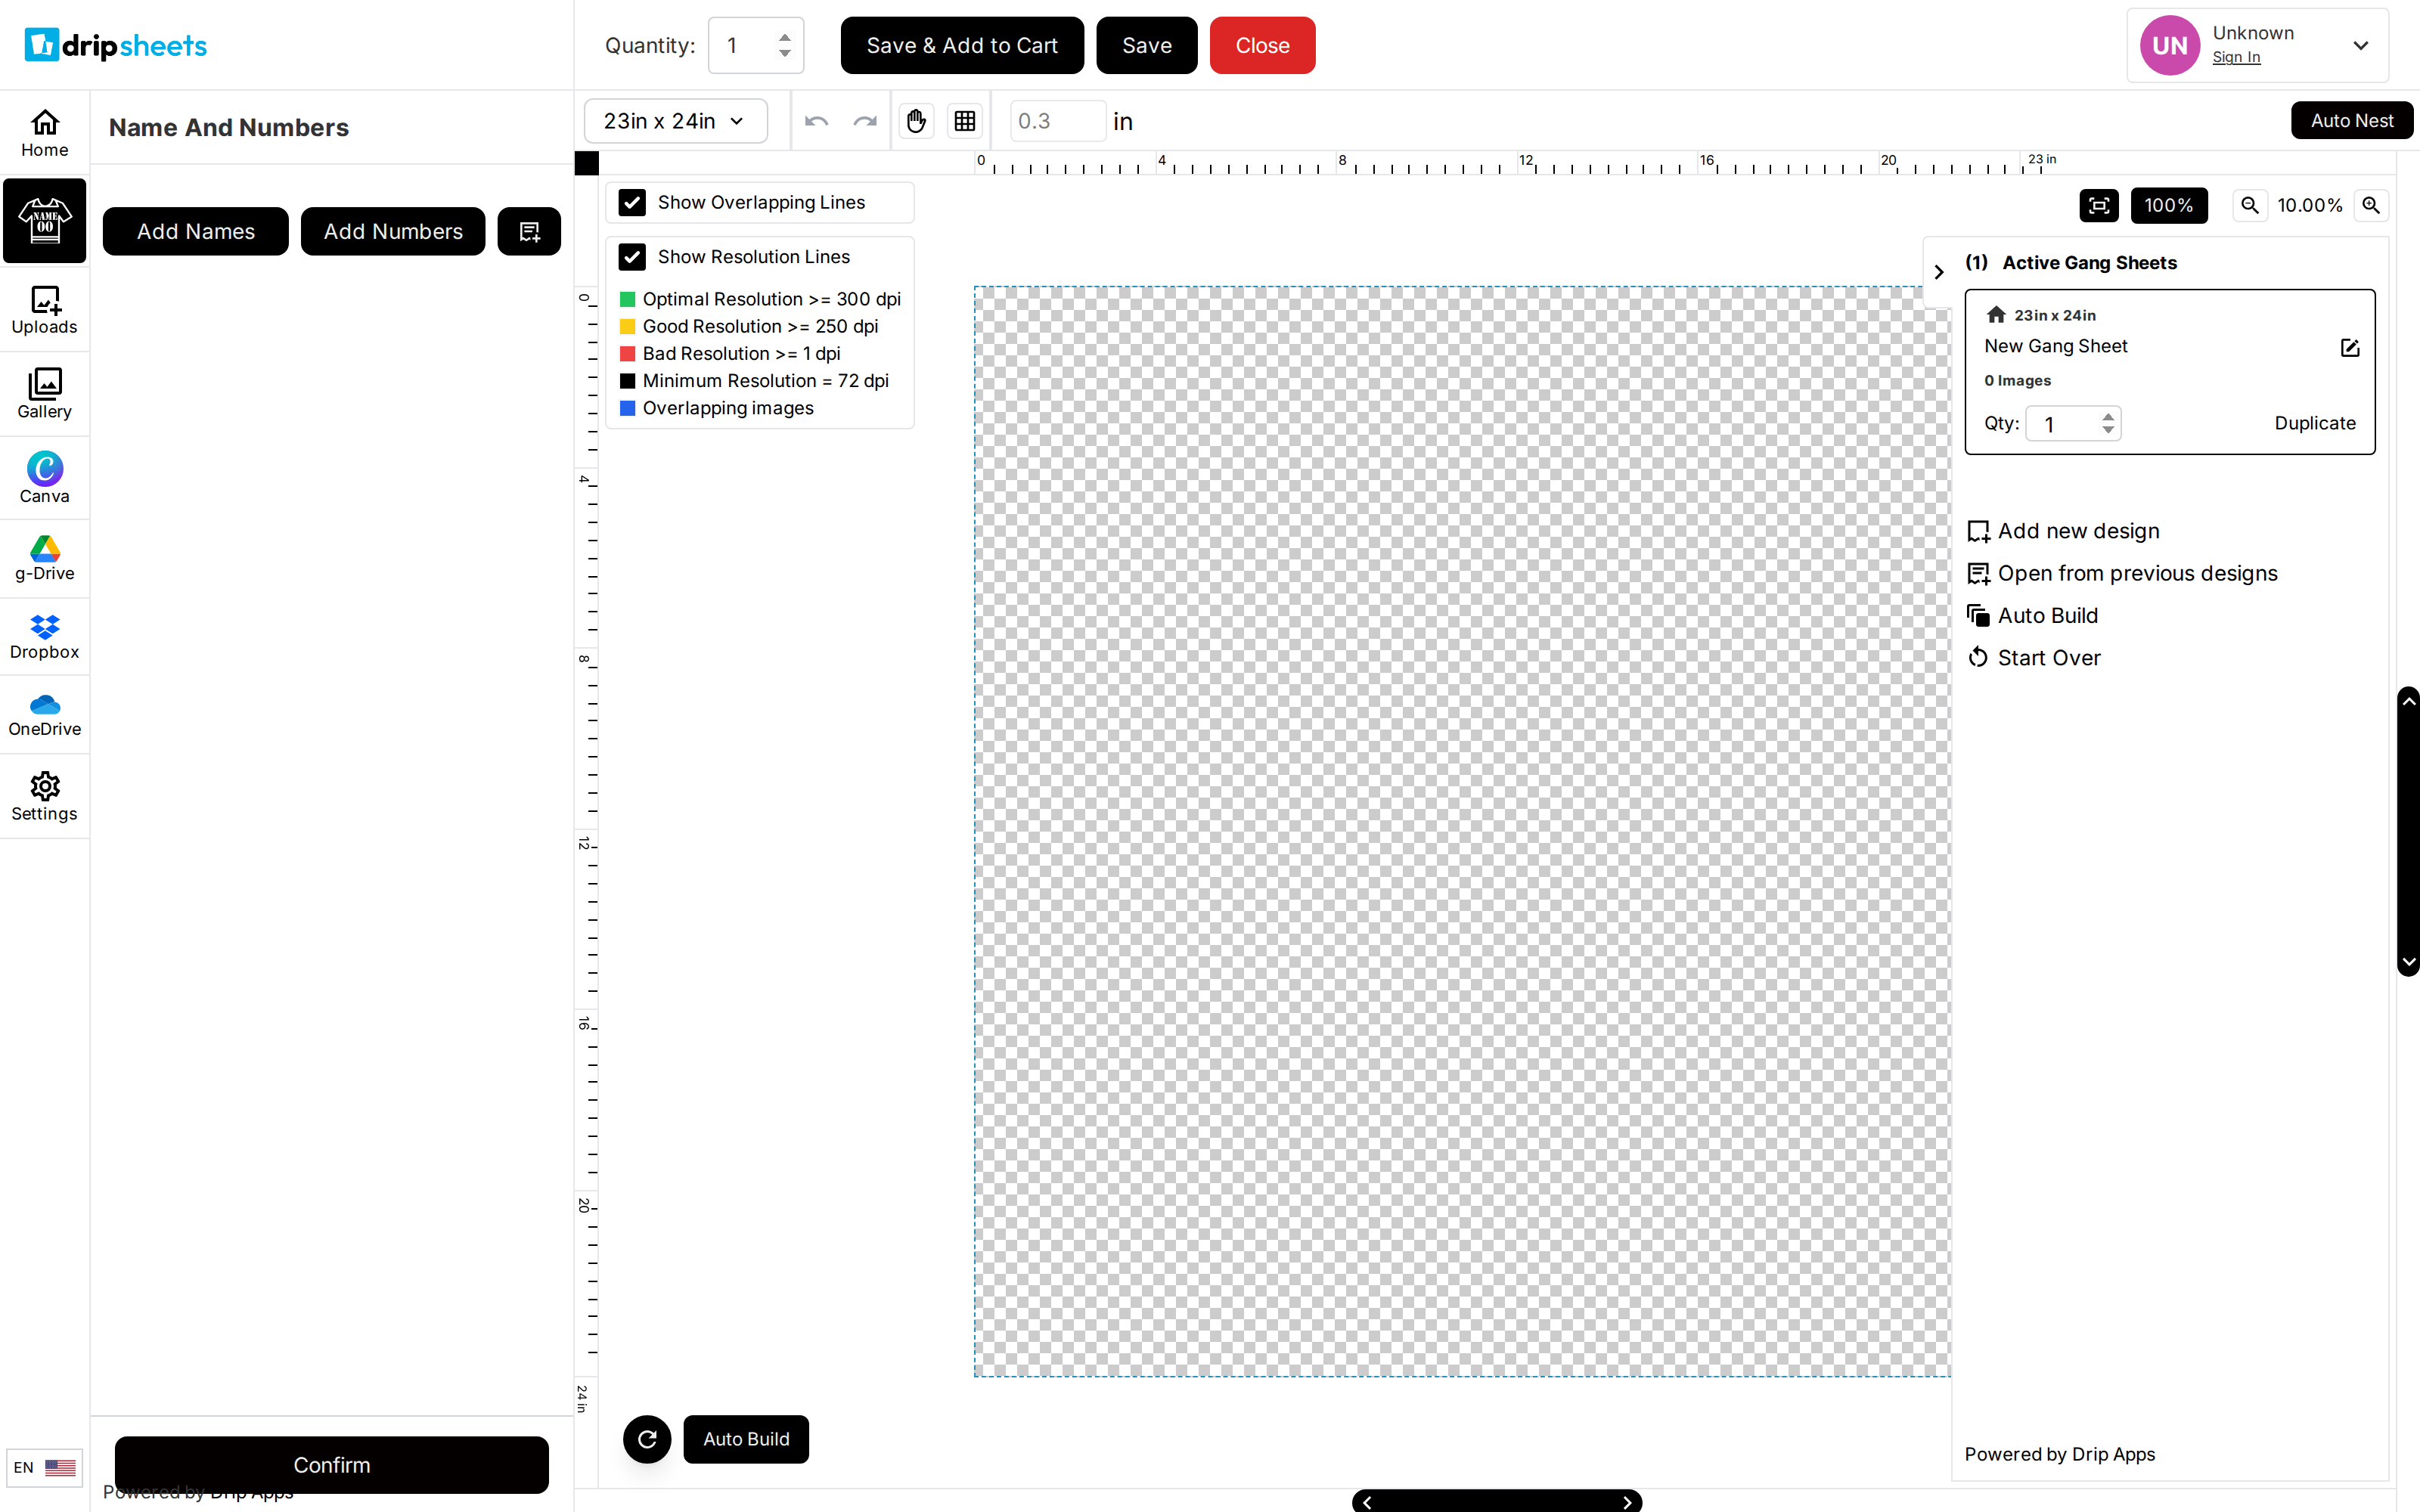Select Auto Build in the right panel
The width and height of the screenshot is (2420, 1512).
(2032, 616)
